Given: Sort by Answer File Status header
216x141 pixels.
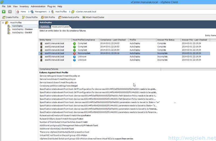Looking at the screenshot, I should coord(168,40).
